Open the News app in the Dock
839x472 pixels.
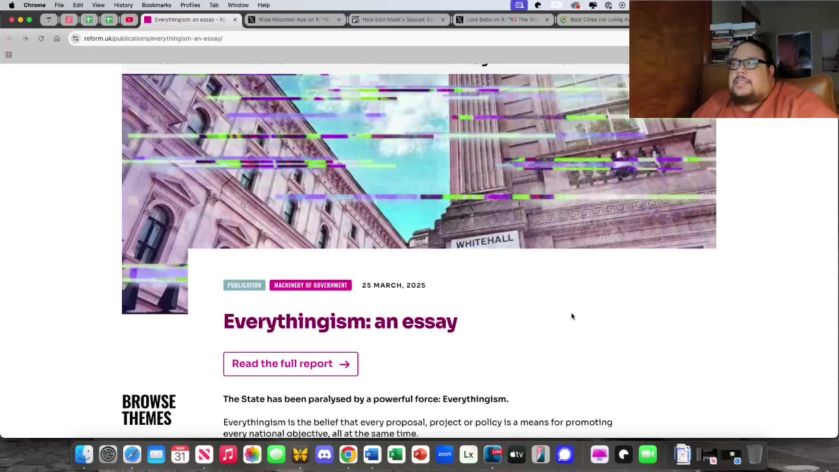coord(204,454)
